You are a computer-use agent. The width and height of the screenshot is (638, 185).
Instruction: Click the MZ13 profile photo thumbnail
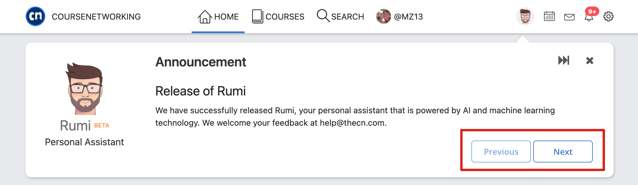coord(384,16)
